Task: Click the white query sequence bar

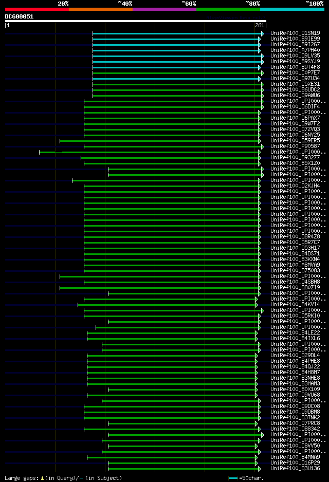Action: [136, 21]
